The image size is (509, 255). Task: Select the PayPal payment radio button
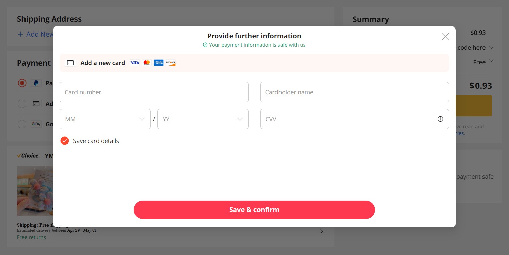22,83
